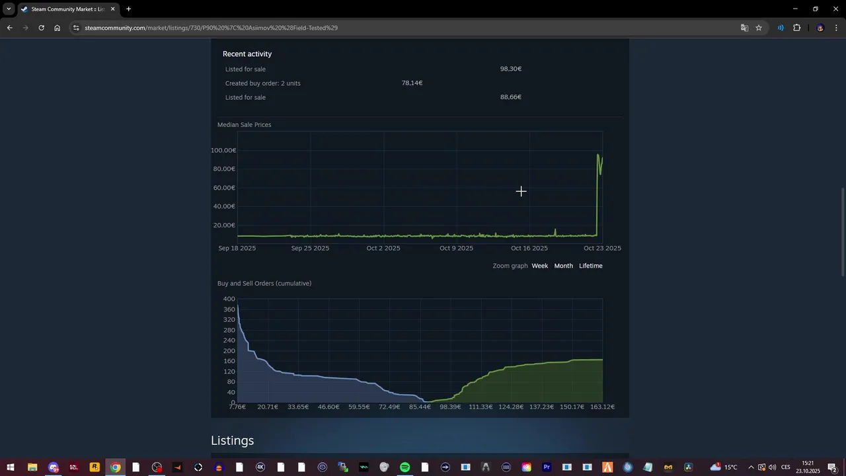Open File Explorer from the taskbar

(x=32, y=467)
